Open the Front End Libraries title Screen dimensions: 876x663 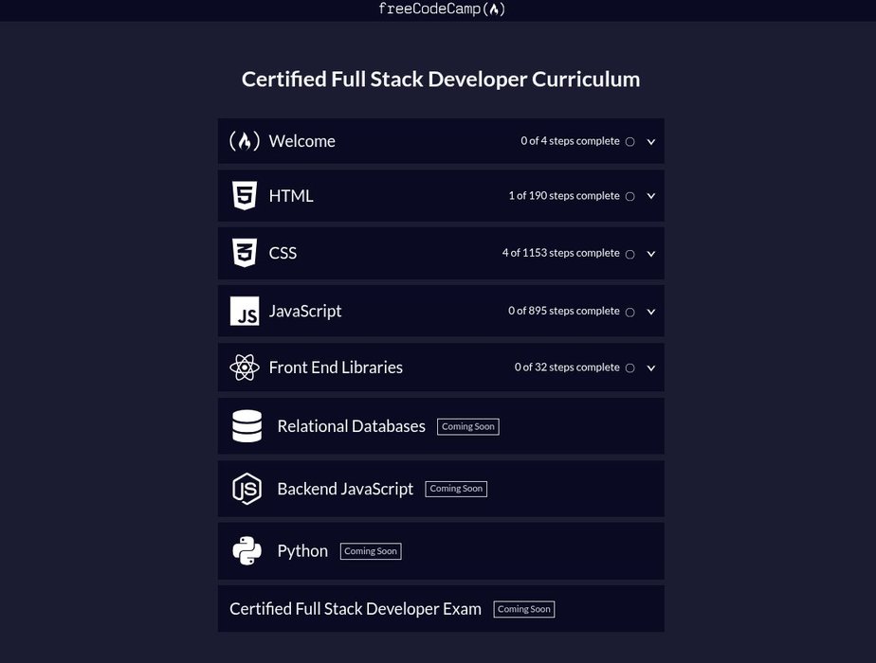(336, 367)
